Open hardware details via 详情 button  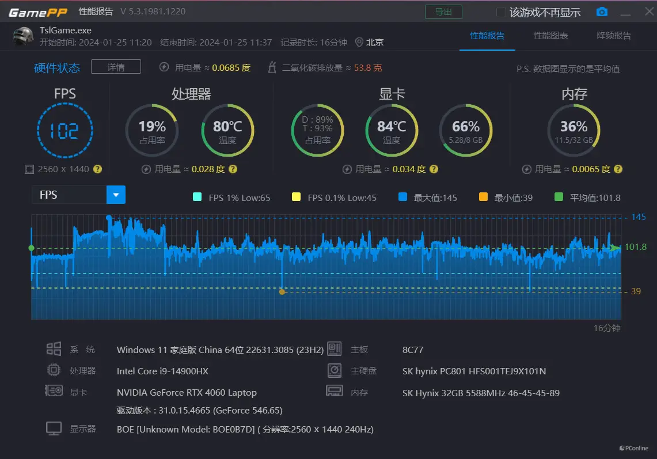tap(116, 67)
